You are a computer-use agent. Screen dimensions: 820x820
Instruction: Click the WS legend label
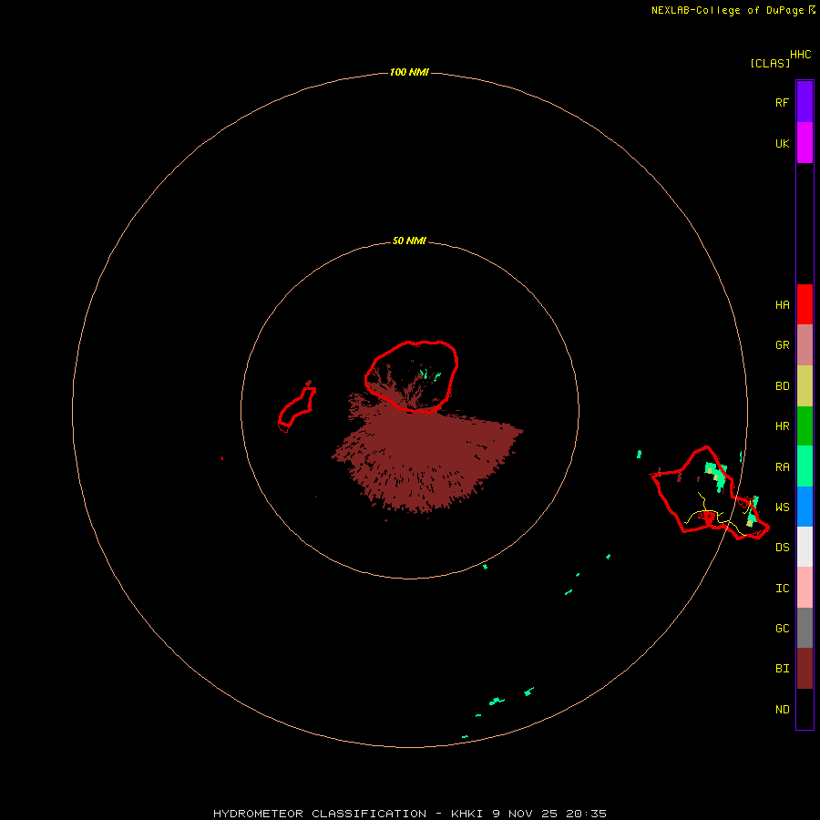782,507
